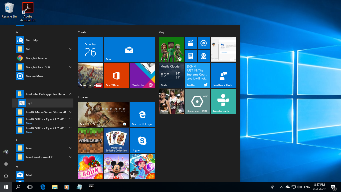
Task: Open the Twitter CNN tile
Action: [x=197, y=76]
